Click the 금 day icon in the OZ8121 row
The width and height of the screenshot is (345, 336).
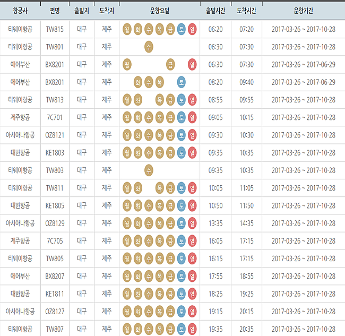(170, 135)
